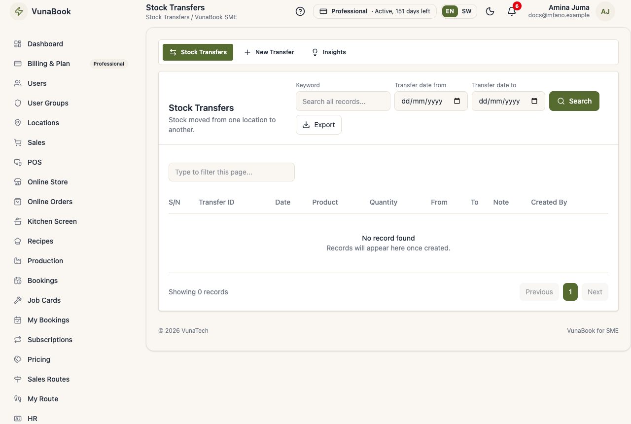Focus the Keyword search field
Screen dimensions: 631x424
343,101
